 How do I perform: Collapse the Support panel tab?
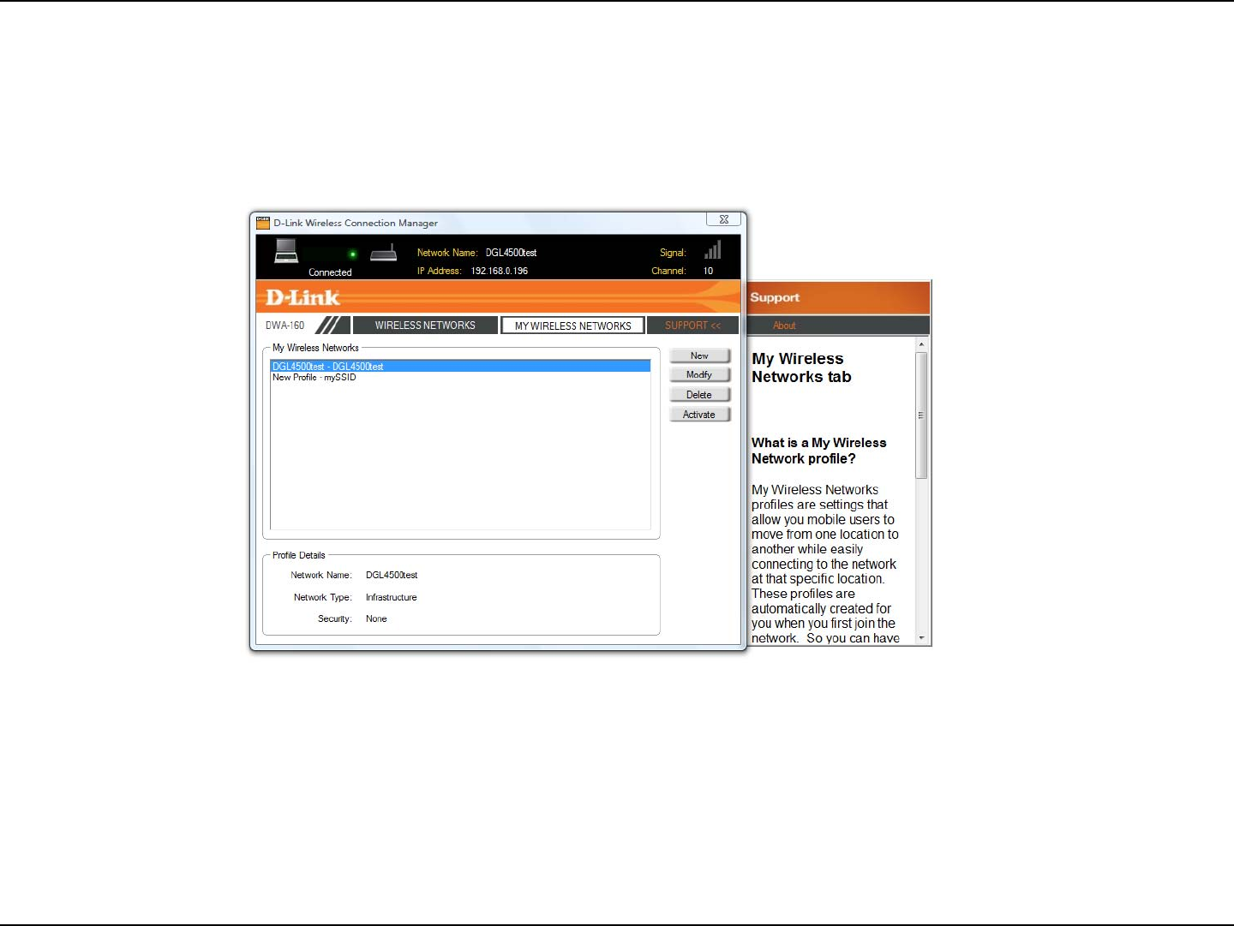pos(692,326)
